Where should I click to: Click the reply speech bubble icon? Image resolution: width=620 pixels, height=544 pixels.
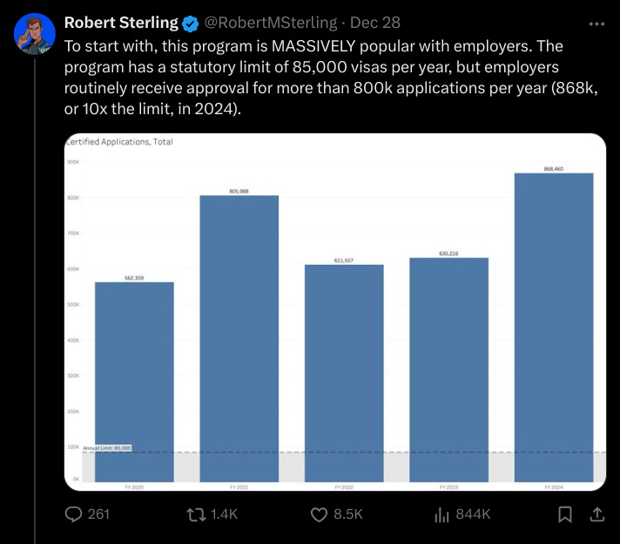click(x=73, y=514)
